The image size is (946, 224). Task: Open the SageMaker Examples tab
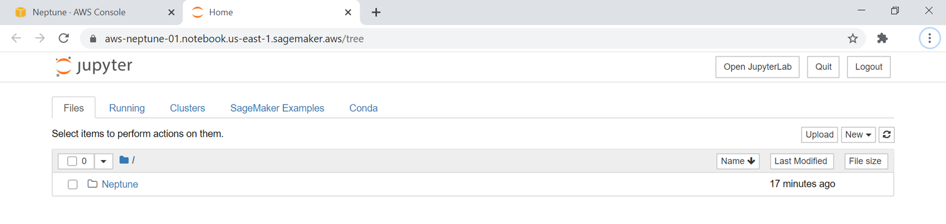point(277,108)
